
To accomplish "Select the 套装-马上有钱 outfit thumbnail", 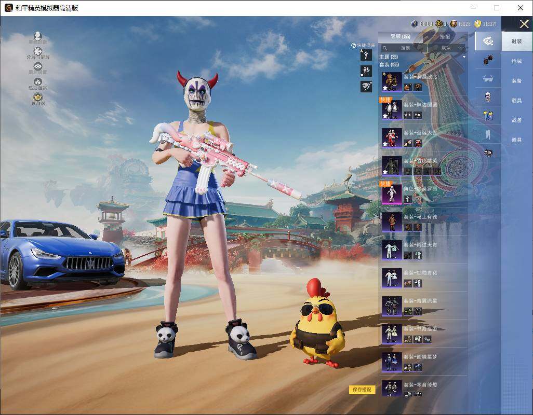I will [x=392, y=222].
